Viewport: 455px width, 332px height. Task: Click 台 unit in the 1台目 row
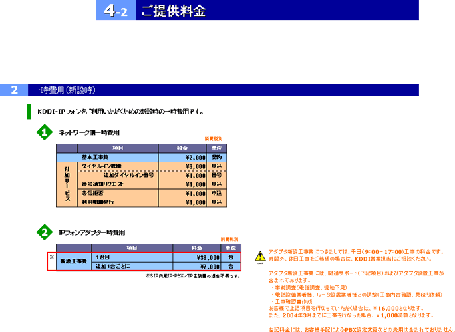click(231, 257)
